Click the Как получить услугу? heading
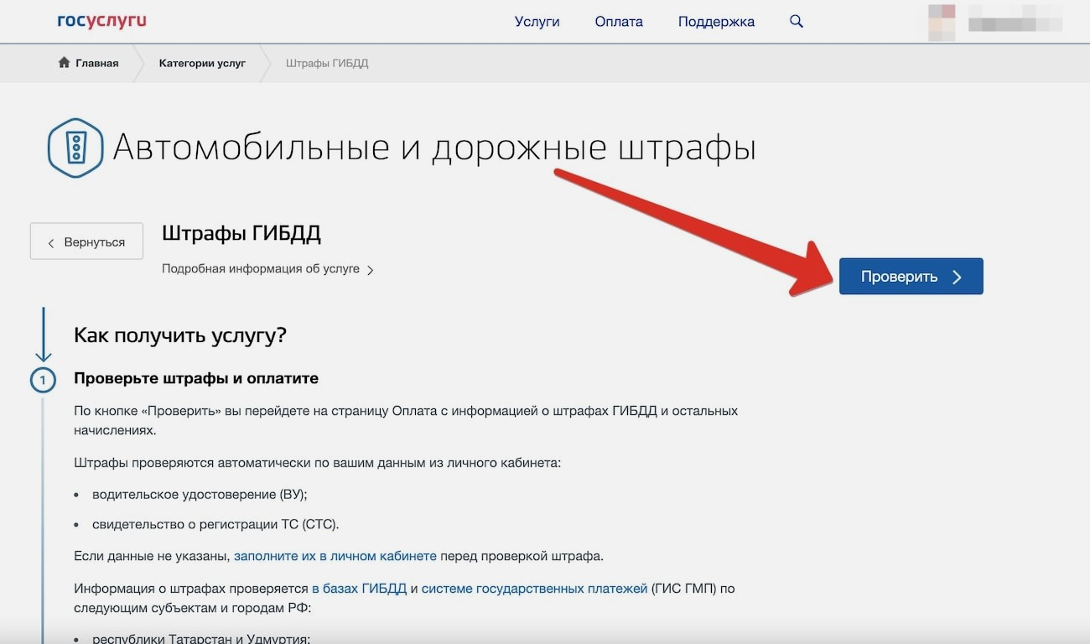The height and width of the screenshot is (644, 1090). pyautogui.click(x=180, y=335)
